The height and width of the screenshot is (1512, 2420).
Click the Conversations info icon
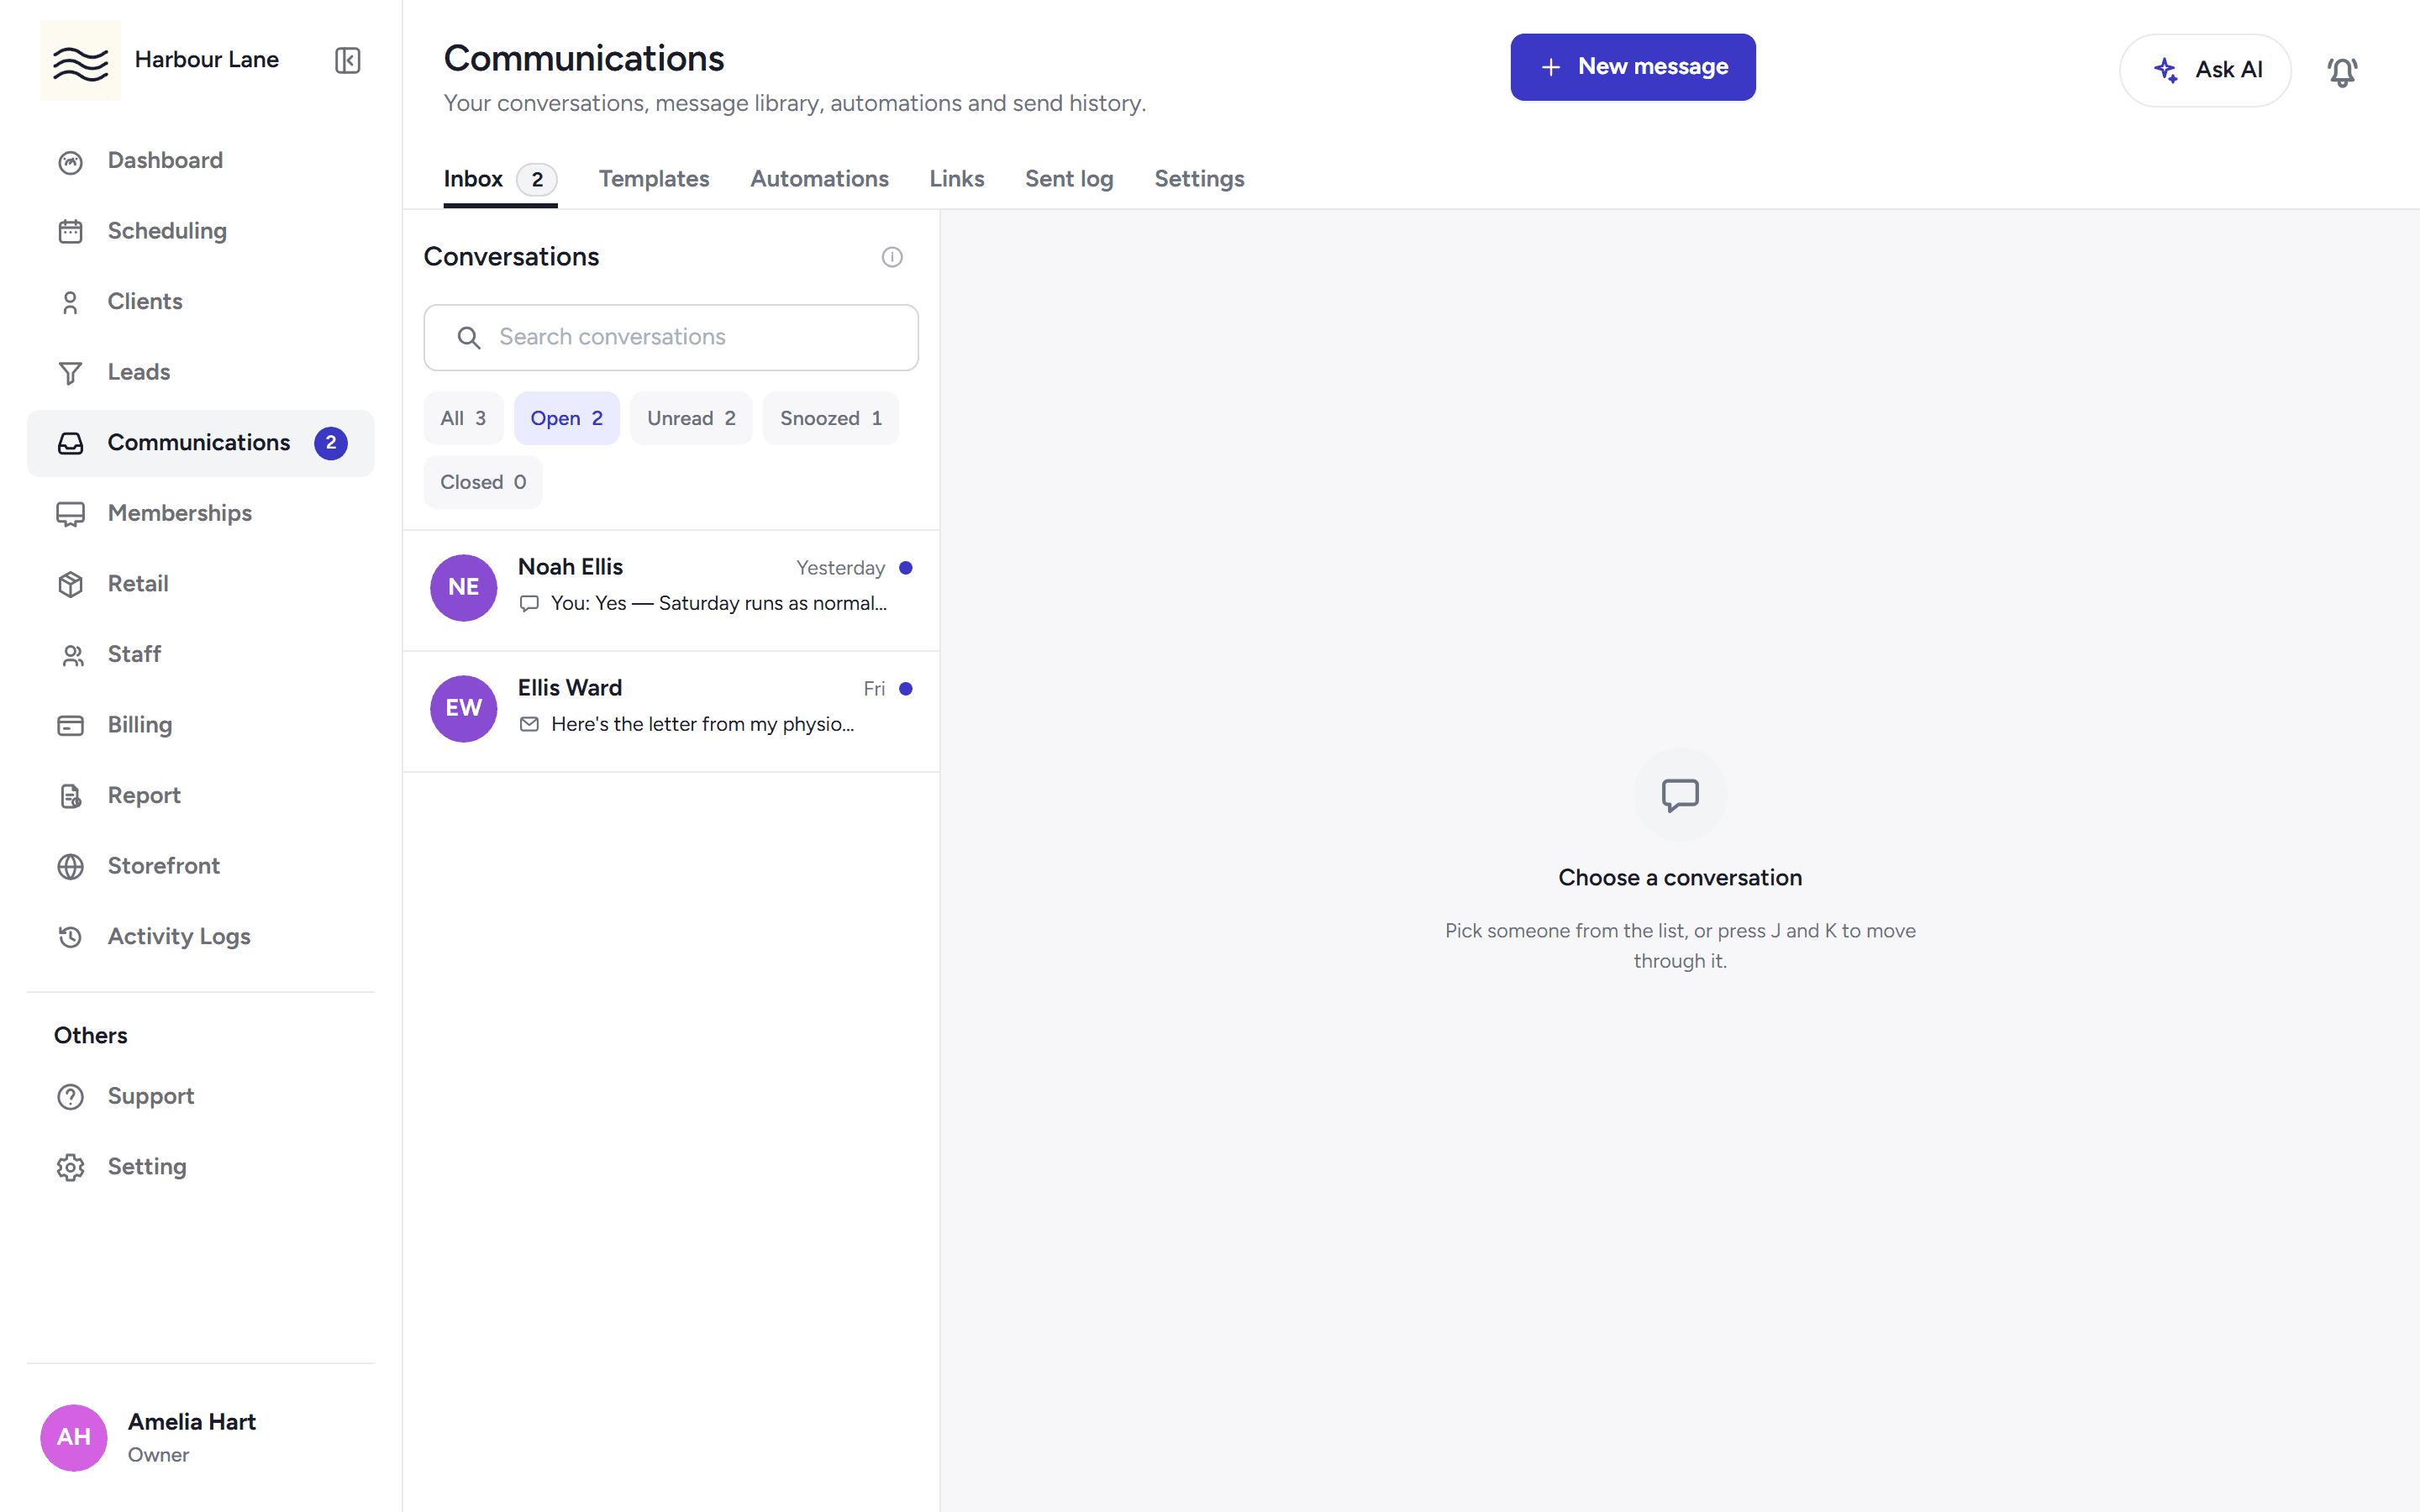point(892,257)
